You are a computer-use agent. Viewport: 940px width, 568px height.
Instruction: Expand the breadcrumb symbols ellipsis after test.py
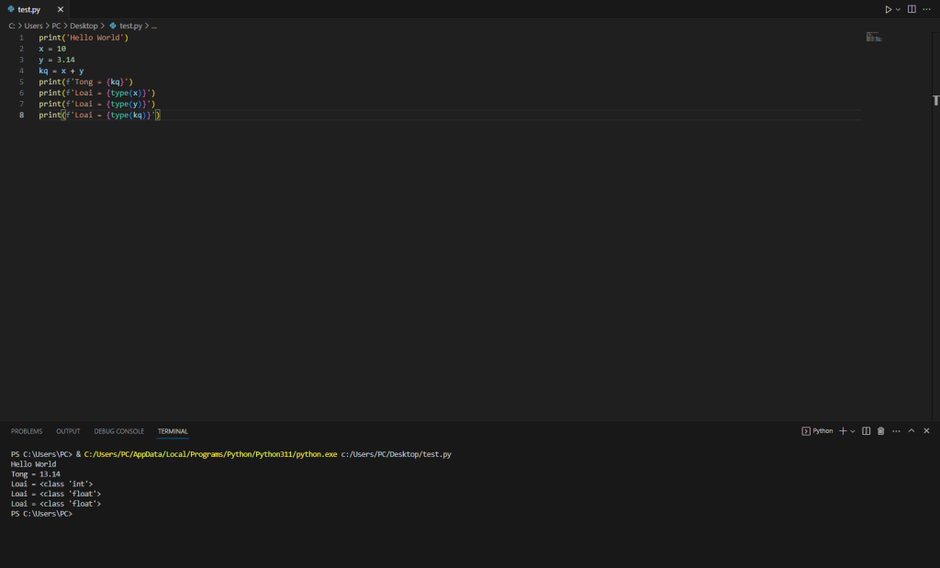(x=154, y=26)
